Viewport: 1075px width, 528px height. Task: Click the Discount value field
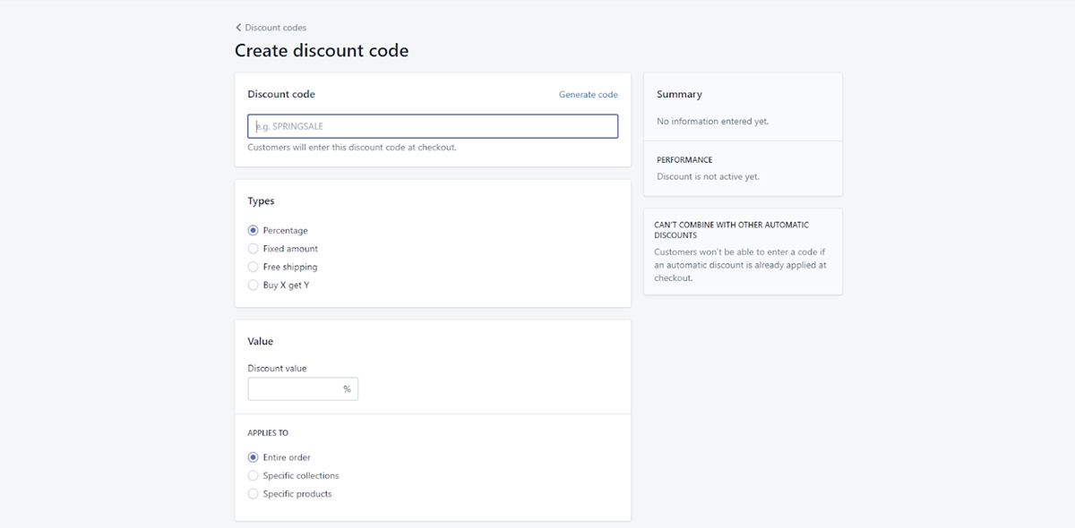[303, 389]
